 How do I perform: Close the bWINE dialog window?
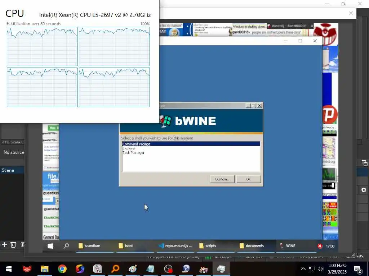point(259,106)
